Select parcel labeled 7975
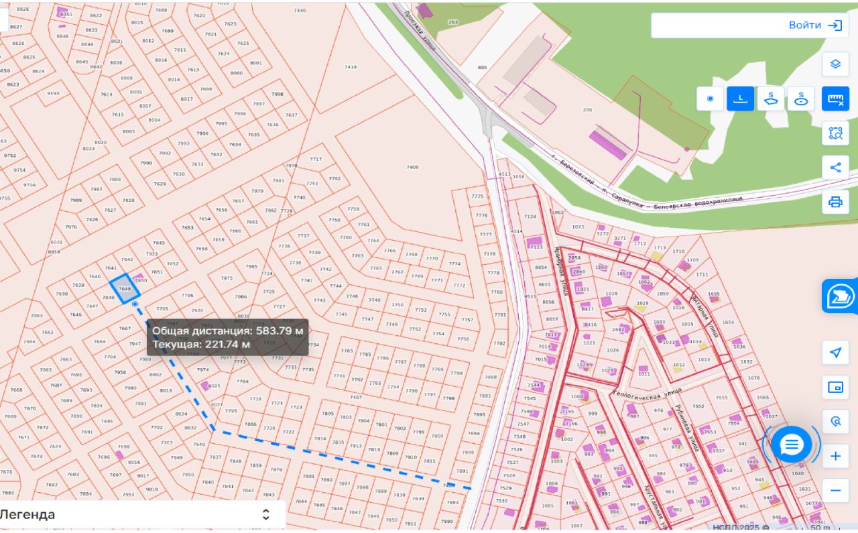This screenshot has width=858, height=533. click(227, 278)
